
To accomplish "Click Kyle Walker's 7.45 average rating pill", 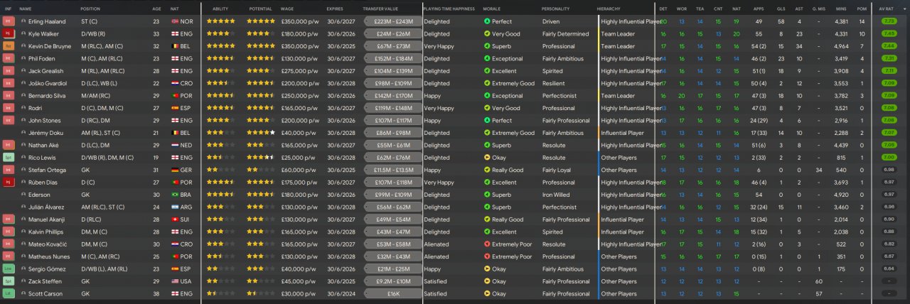I will coord(889,33).
